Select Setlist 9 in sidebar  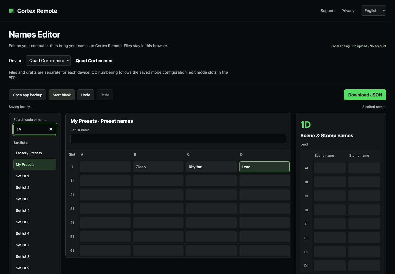pyautogui.click(x=35, y=268)
